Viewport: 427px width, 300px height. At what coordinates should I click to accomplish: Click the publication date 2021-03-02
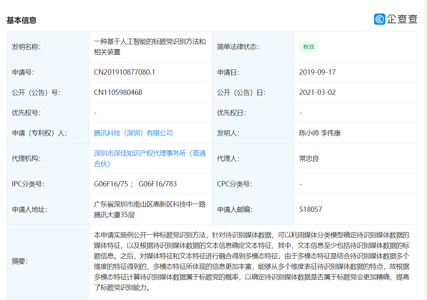point(317,93)
